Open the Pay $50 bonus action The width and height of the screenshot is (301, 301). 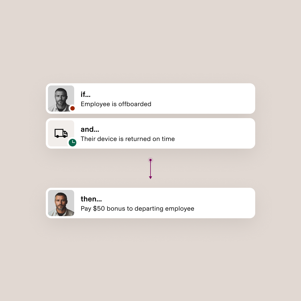(137, 208)
